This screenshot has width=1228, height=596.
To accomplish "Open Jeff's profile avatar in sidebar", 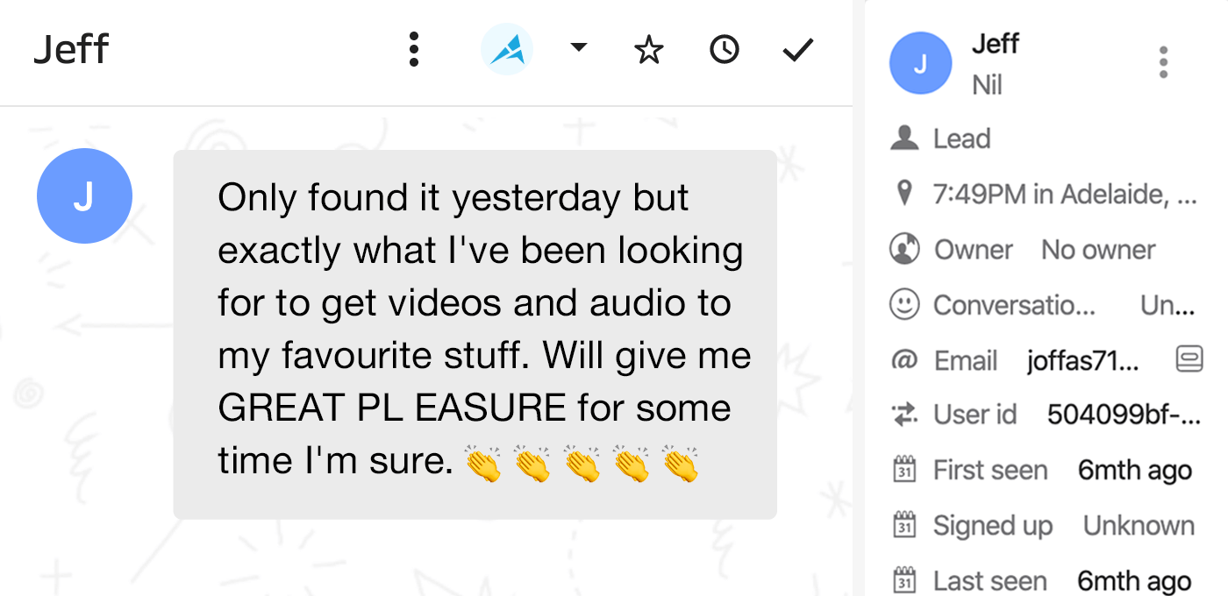I will 920,63.
